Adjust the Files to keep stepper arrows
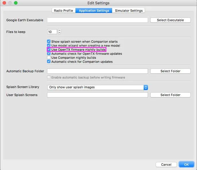 point(59,32)
